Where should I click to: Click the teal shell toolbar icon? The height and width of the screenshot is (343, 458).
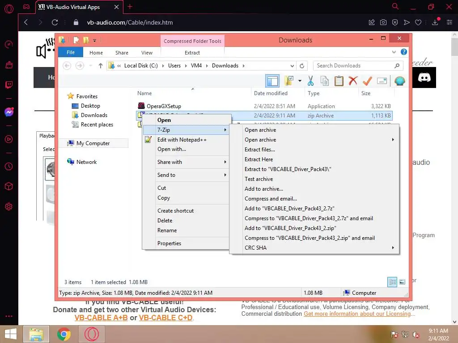pos(399,81)
